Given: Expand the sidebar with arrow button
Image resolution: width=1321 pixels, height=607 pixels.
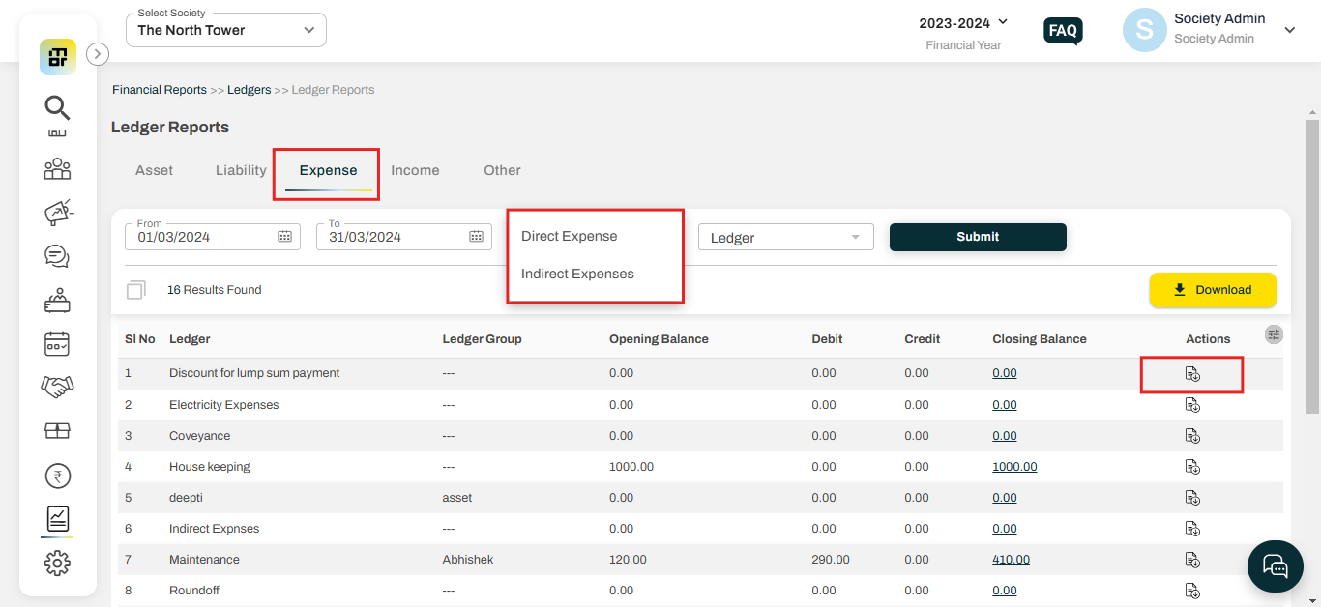Looking at the screenshot, I should [98, 54].
